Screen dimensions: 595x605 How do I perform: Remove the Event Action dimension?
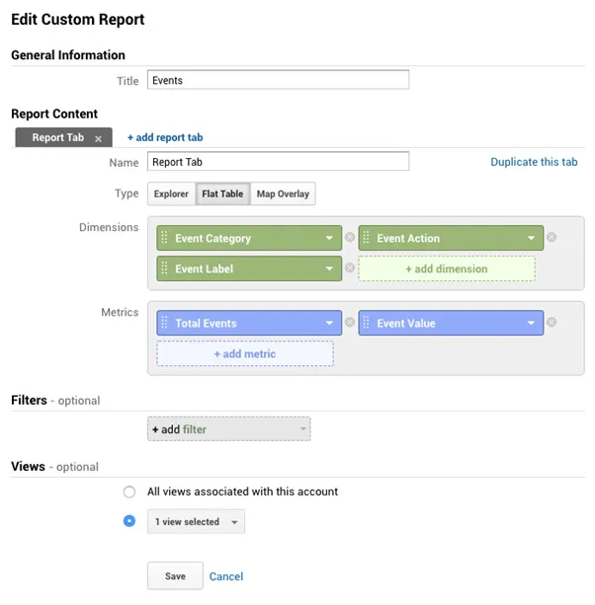[552, 237]
